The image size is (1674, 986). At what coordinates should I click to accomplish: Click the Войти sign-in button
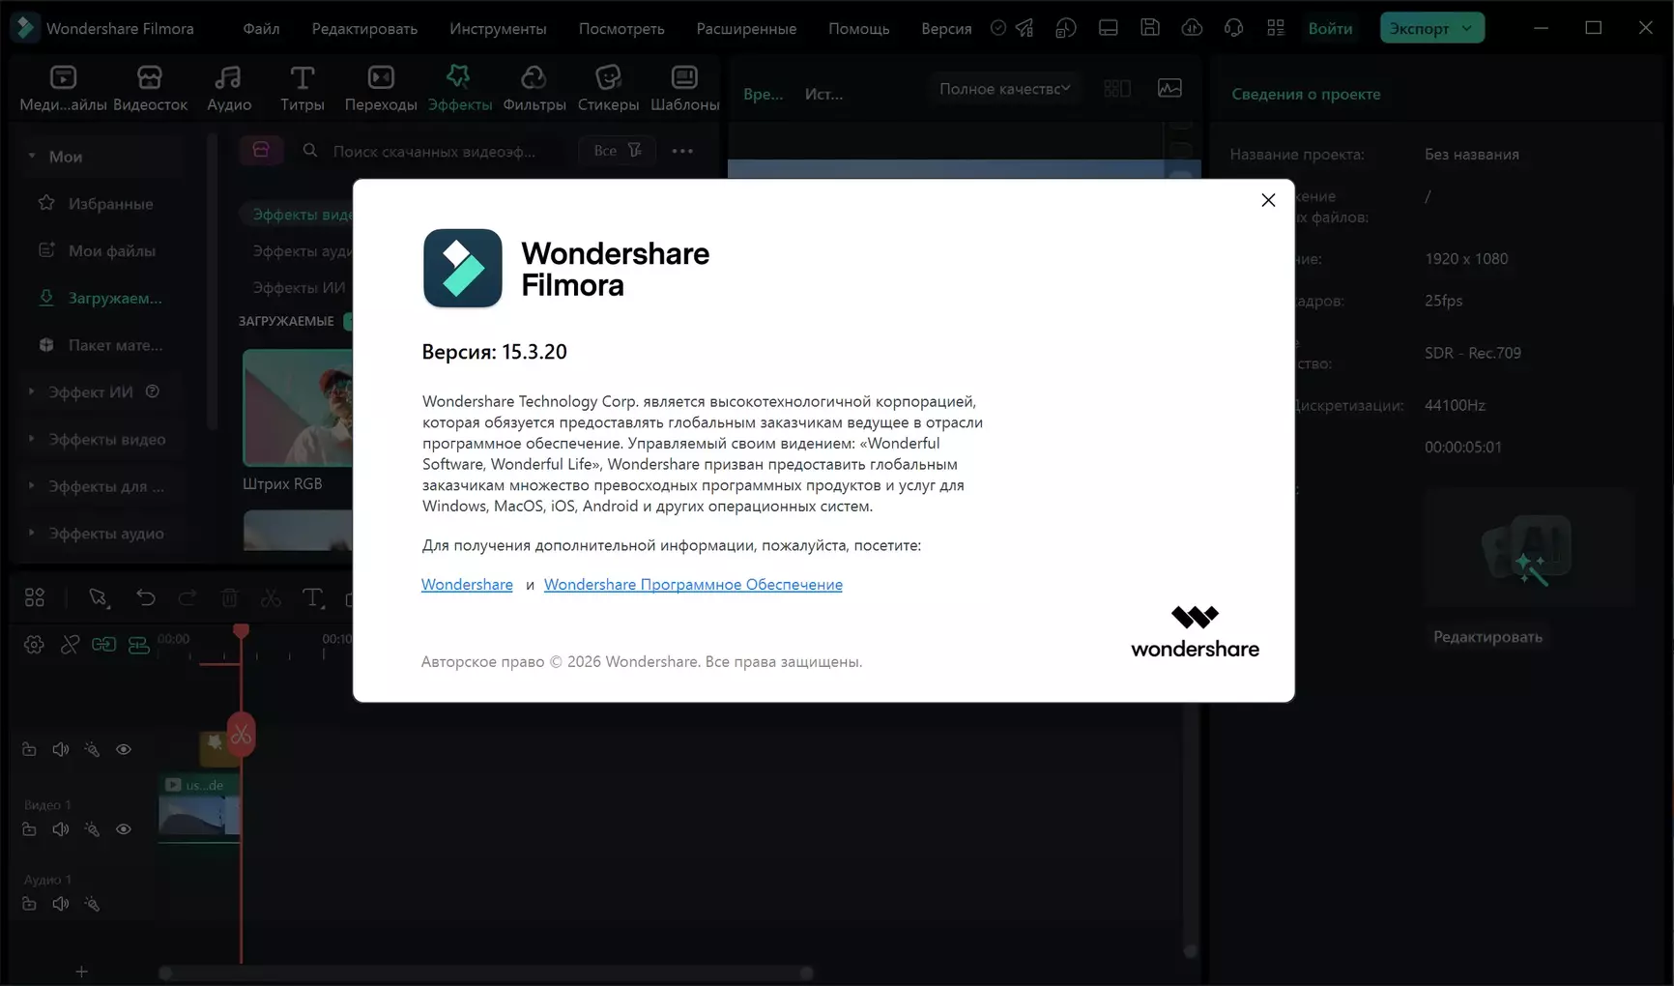tap(1330, 28)
